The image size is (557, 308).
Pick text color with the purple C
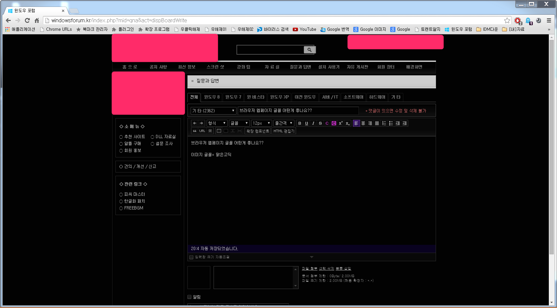[x=327, y=123]
